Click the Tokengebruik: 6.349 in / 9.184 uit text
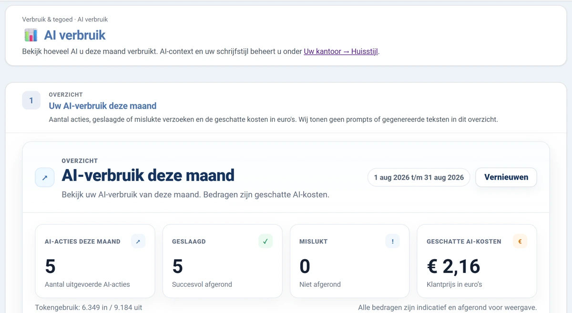572x313 pixels. (89, 307)
